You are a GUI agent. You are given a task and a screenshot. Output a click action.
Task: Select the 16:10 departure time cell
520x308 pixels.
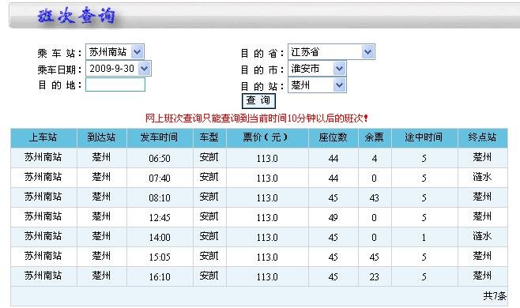(x=160, y=277)
